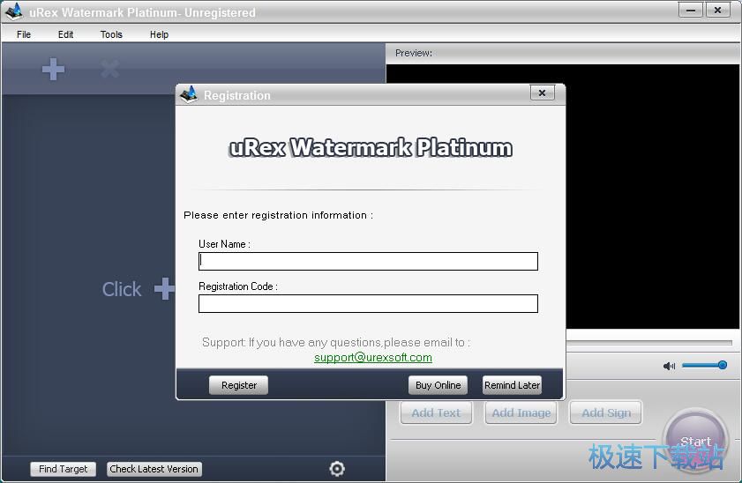Image resolution: width=742 pixels, height=483 pixels.
Task: Close the Registration dialog
Action: pyautogui.click(x=542, y=93)
